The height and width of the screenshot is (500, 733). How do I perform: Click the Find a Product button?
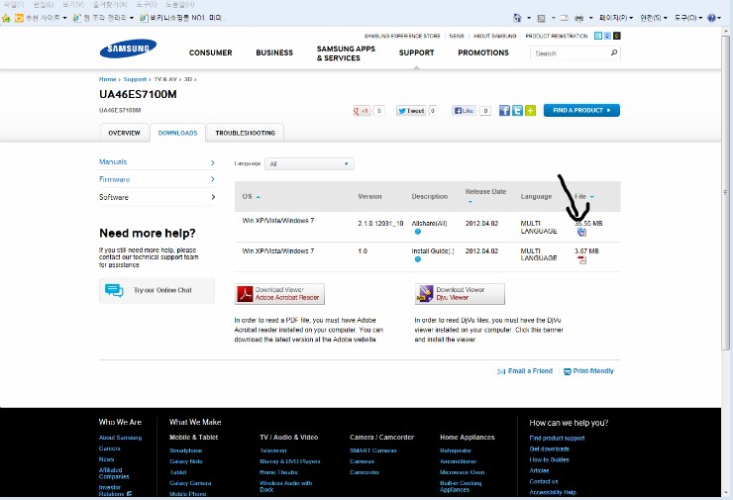click(581, 111)
